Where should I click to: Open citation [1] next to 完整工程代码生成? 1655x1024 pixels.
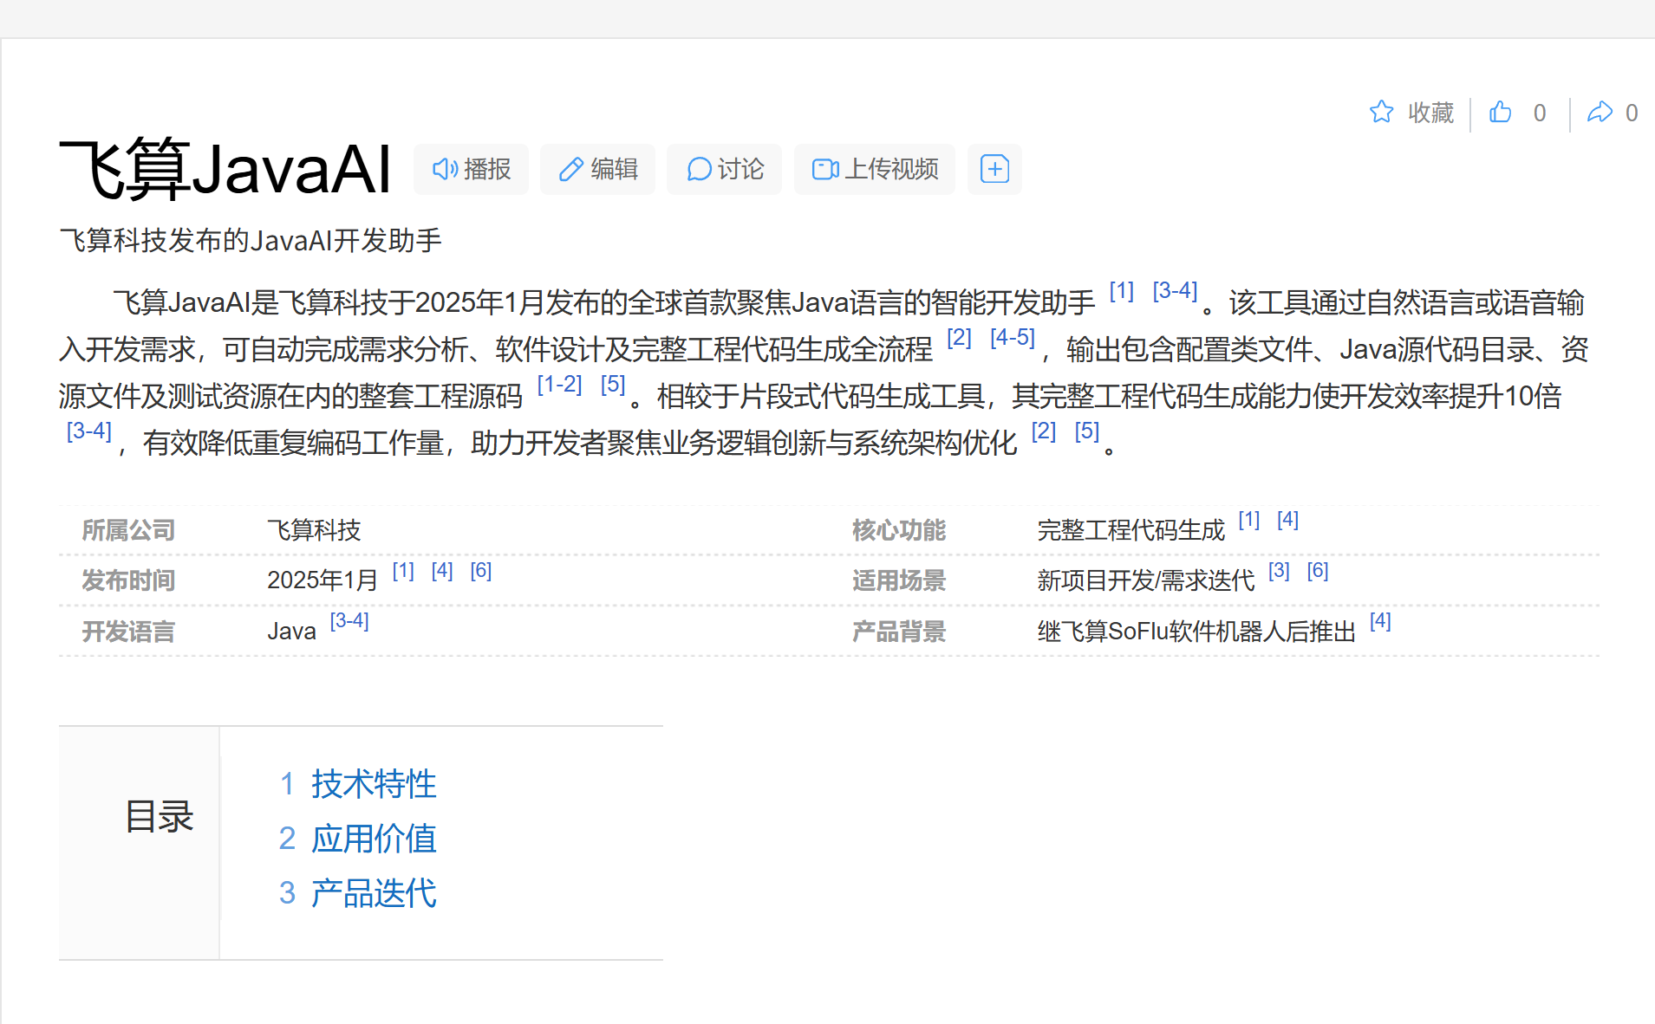tap(1249, 520)
